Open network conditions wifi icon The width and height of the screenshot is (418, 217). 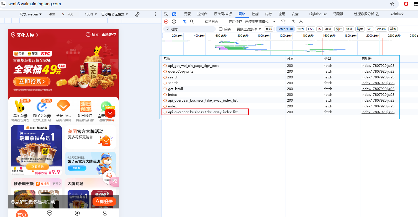tap(283, 22)
